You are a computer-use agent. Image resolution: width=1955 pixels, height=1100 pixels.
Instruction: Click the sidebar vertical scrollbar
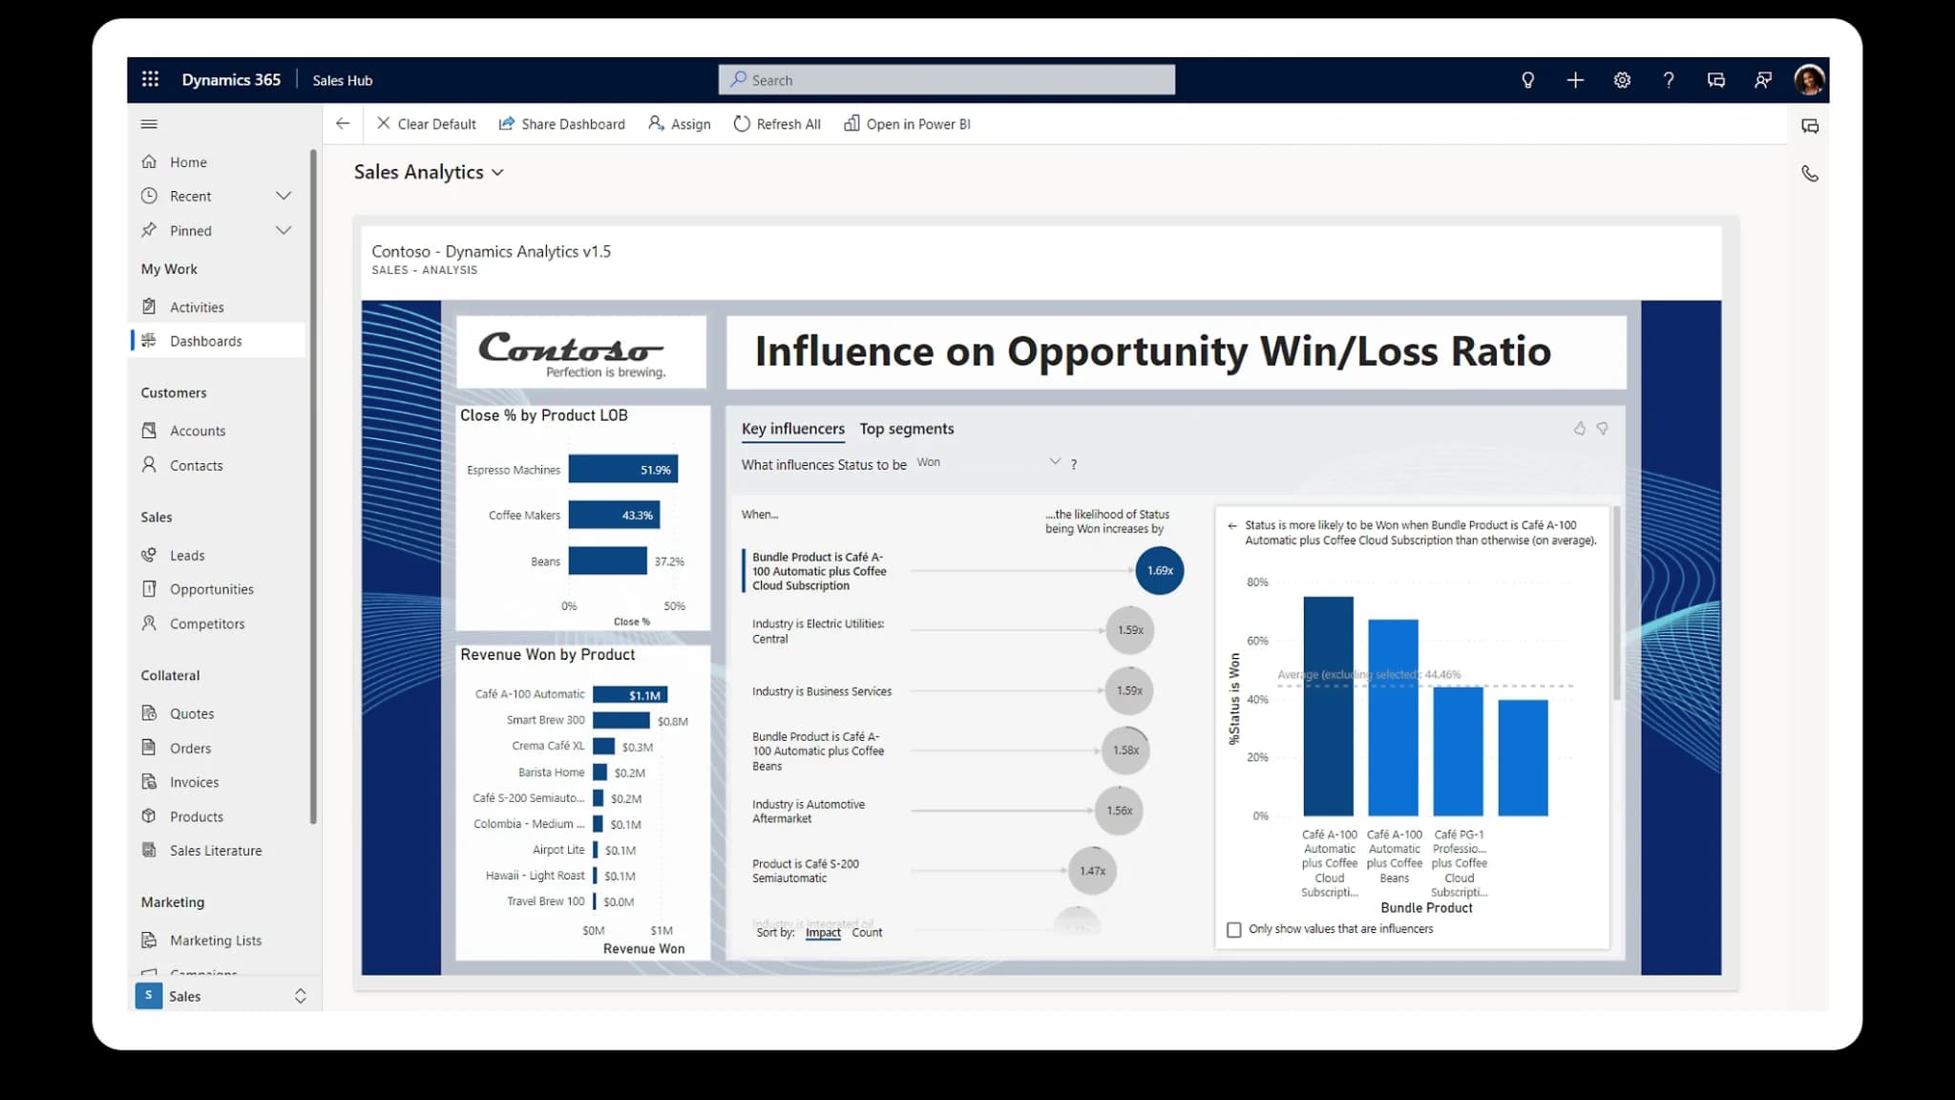[x=312, y=487]
